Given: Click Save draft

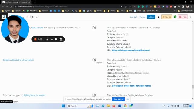Looking at the screenshot, I should click(133, 17).
